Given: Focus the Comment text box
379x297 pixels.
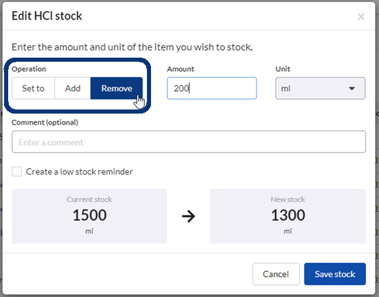Looking at the screenshot, I should [188, 142].
